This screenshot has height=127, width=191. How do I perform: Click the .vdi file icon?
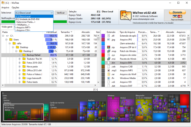point(109,82)
